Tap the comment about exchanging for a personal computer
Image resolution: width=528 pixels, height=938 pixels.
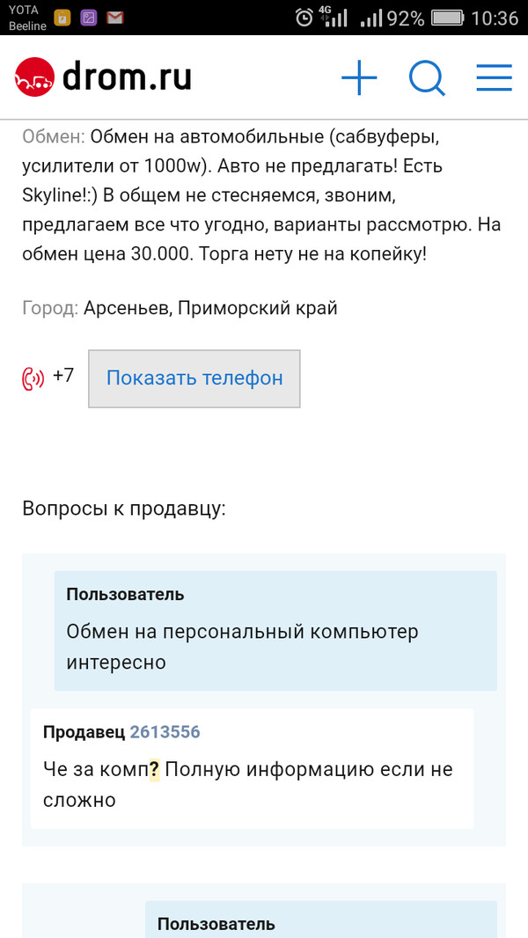pos(242,647)
